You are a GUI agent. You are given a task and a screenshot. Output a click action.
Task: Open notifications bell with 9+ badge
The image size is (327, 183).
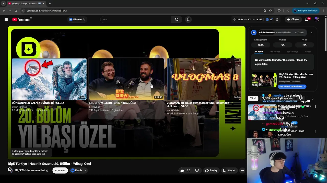307,20
